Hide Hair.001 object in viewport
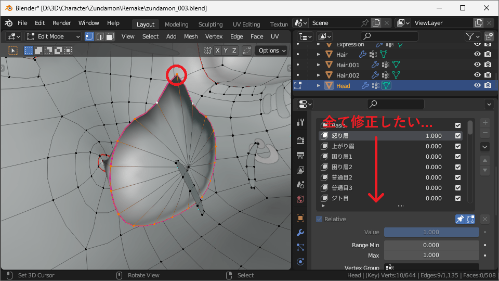This screenshot has width=499, height=281. tap(477, 65)
